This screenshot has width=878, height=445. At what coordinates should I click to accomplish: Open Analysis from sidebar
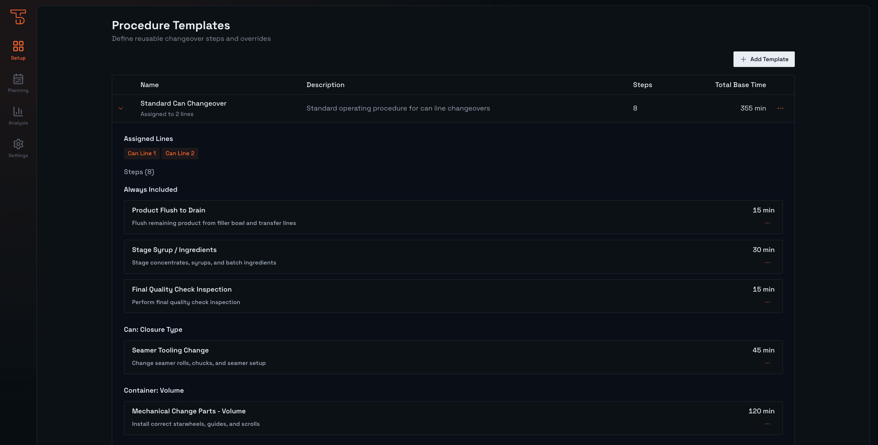(18, 116)
